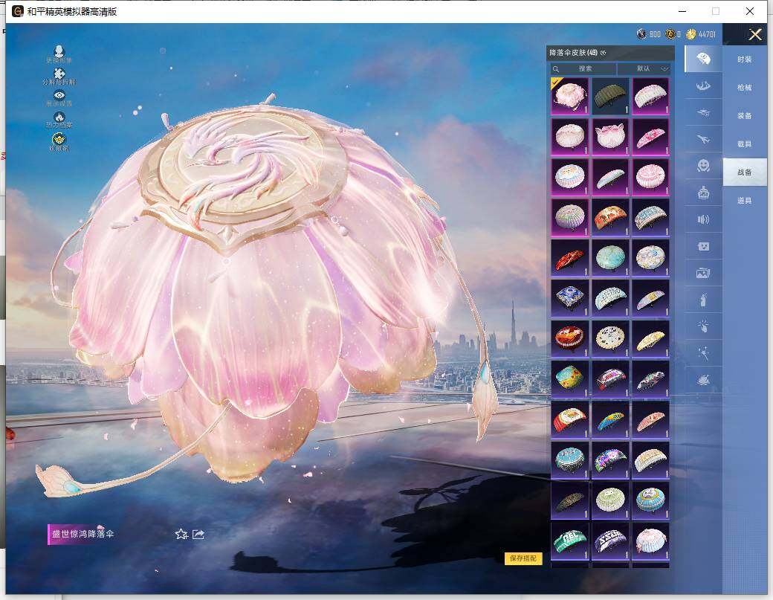Select the parachute skin category icon

tap(703, 59)
